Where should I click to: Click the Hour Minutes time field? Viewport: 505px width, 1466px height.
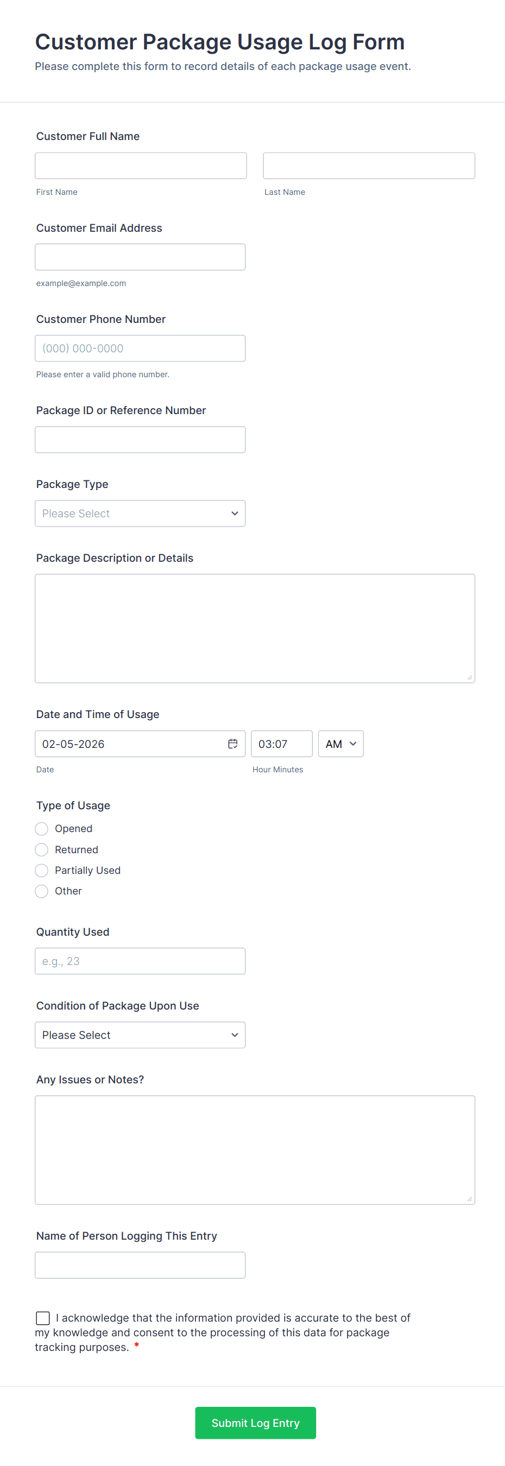point(281,743)
